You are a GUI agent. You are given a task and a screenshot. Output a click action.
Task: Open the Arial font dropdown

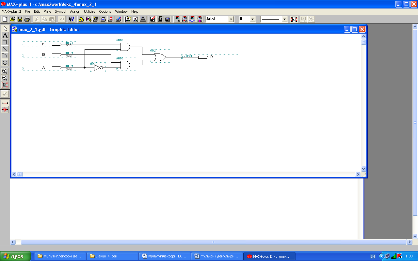pos(231,19)
